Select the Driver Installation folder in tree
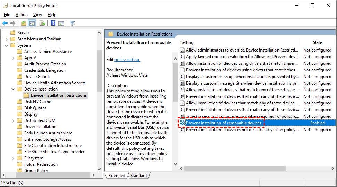 [40, 127]
